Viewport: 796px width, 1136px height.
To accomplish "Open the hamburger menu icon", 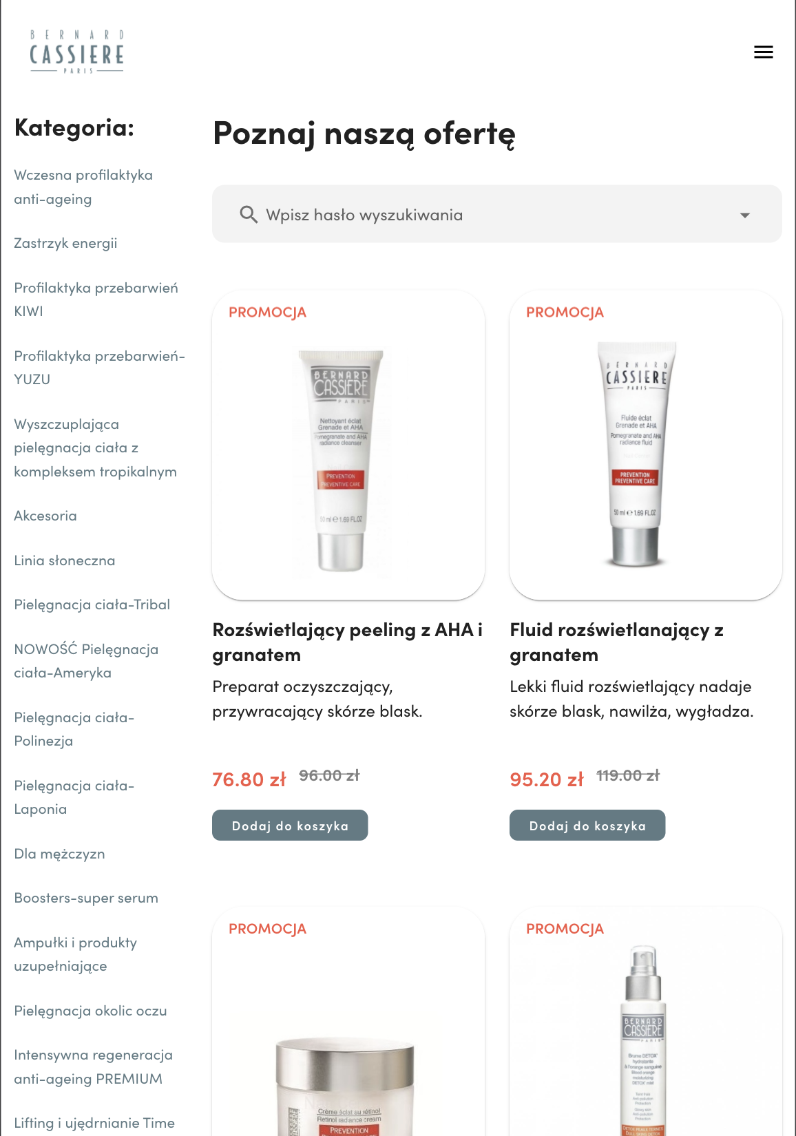I will click(763, 52).
